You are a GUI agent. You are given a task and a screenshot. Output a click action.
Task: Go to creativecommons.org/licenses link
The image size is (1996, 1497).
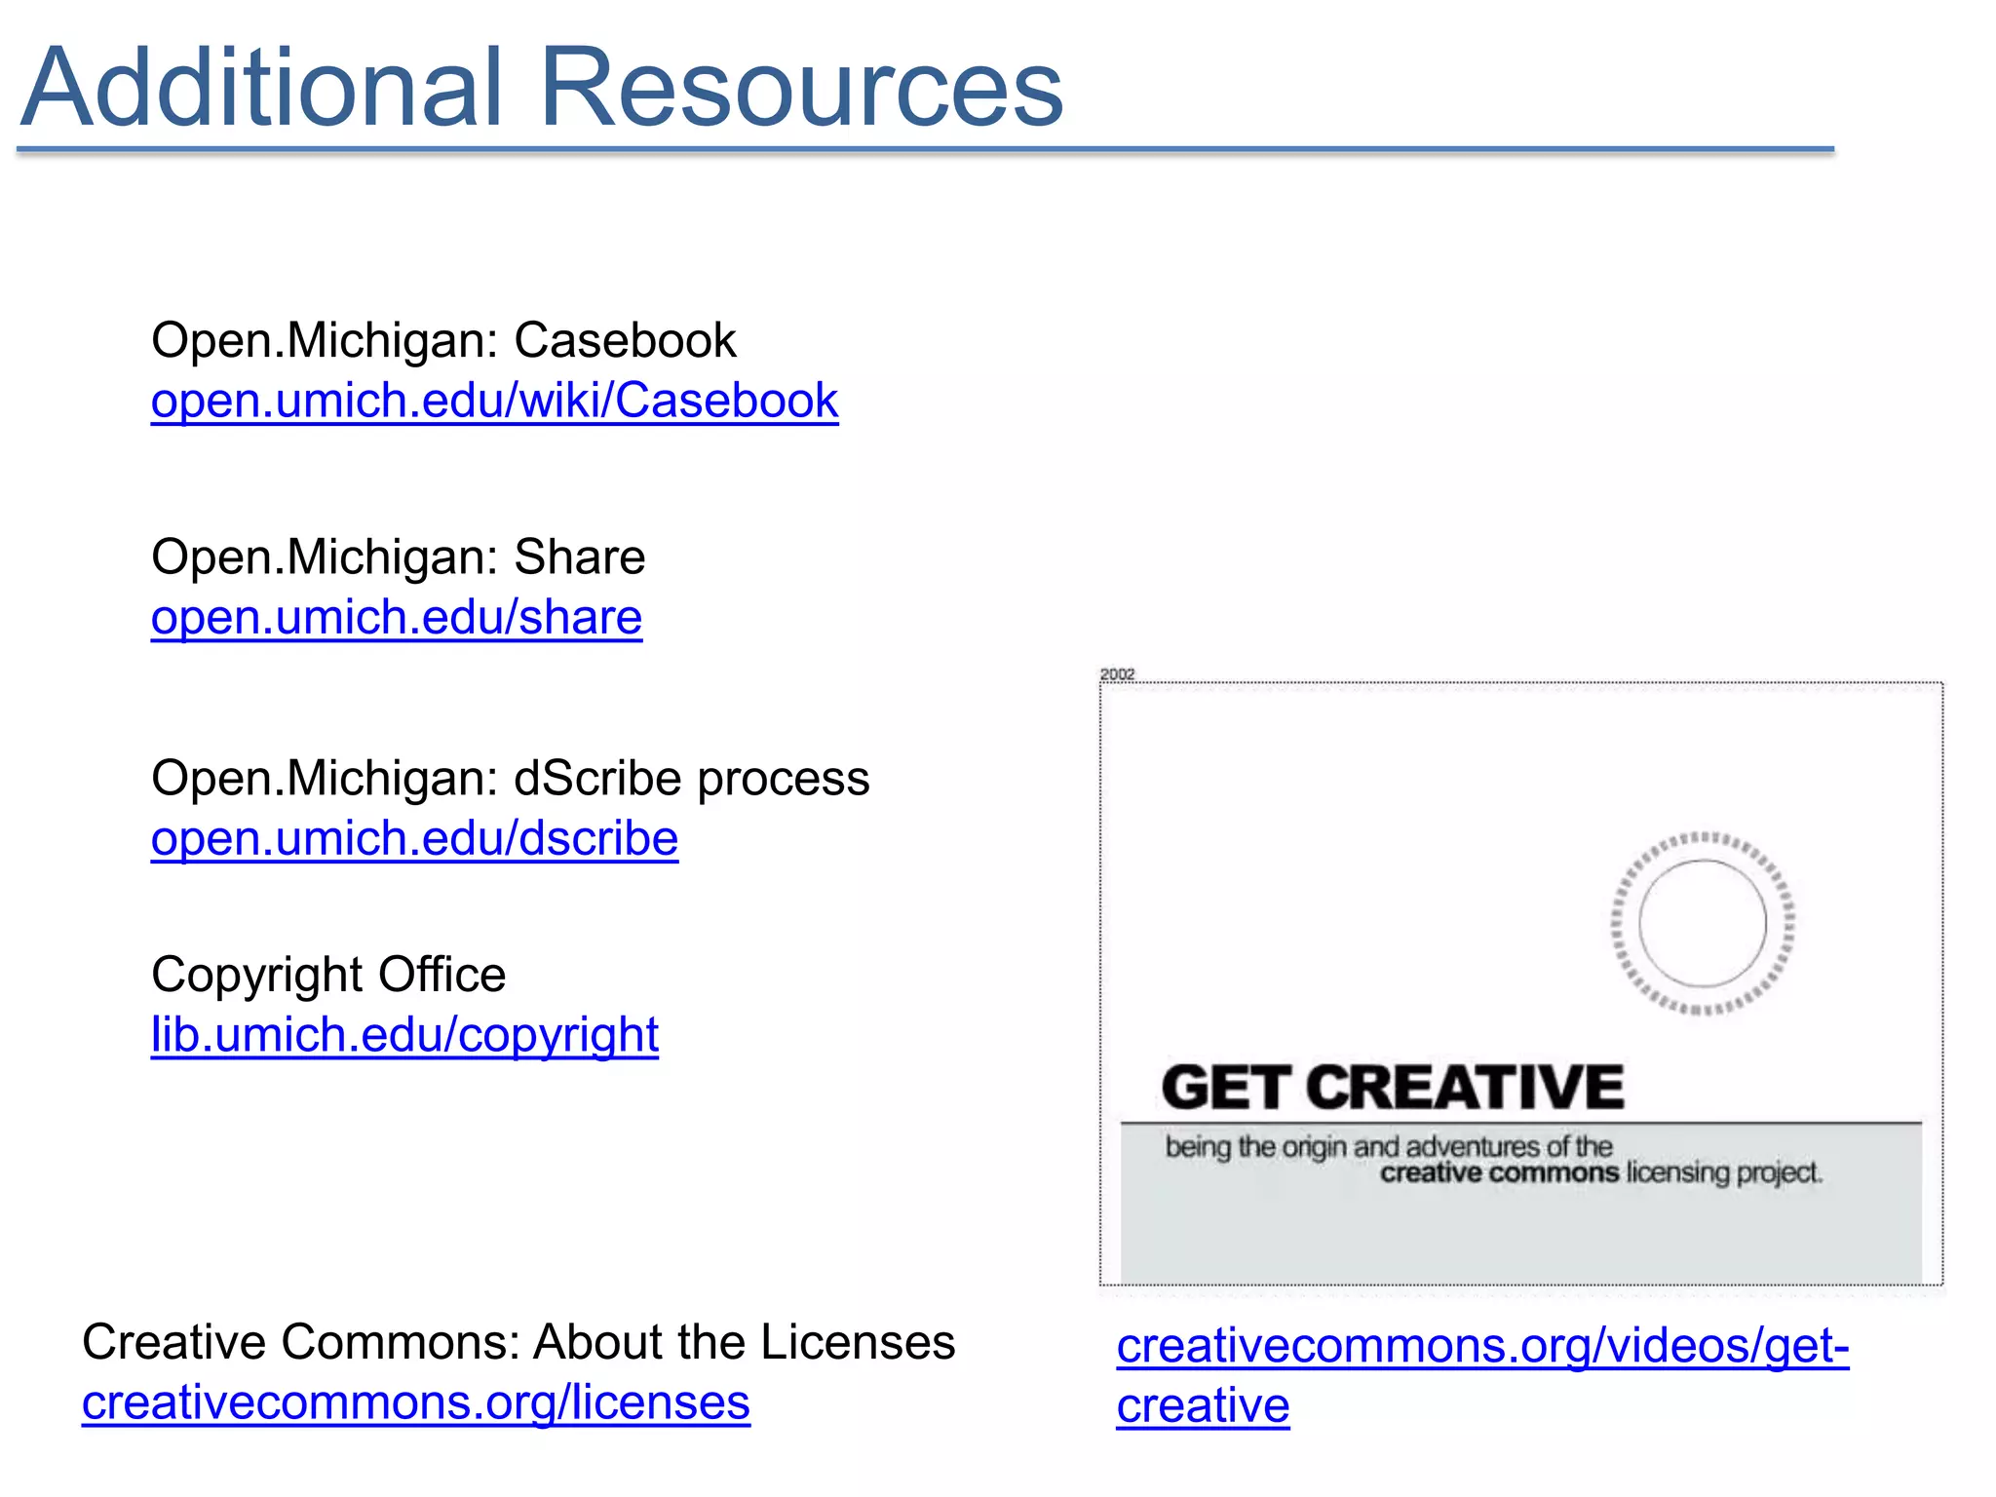pos(416,1403)
